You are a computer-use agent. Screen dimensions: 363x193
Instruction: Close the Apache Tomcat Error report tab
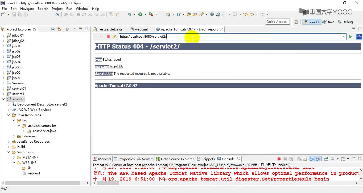point(221,29)
